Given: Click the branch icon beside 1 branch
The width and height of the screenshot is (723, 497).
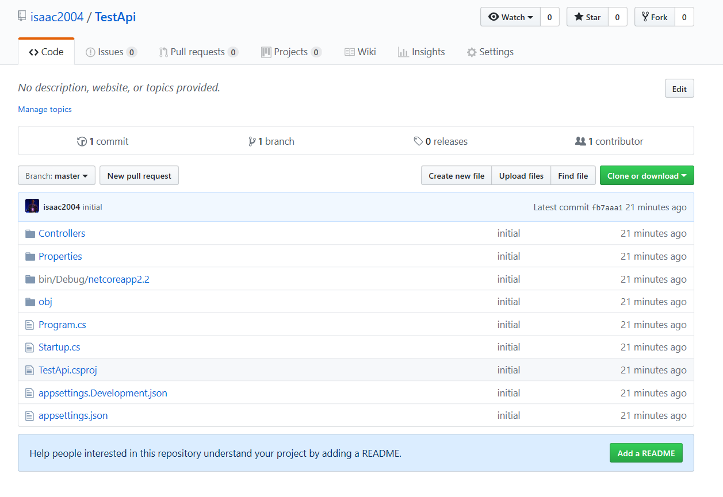Looking at the screenshot, I should (252, 141).
